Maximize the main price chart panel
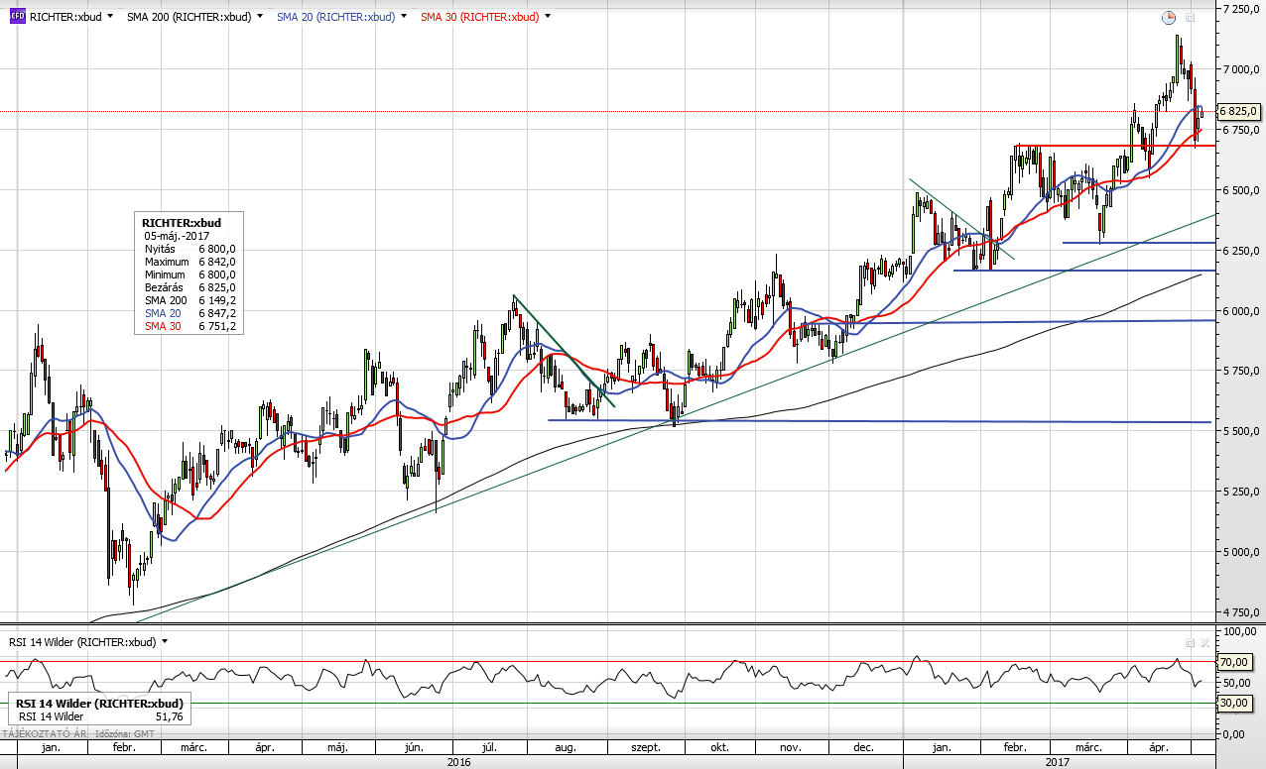Image resolution: width=1266 pixels, height=769 pixels. [1191, 17]
